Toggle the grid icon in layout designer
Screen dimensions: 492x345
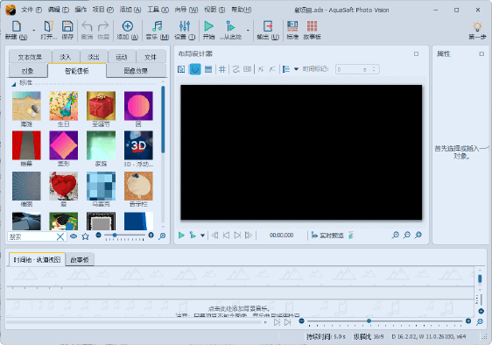[221, 69]
